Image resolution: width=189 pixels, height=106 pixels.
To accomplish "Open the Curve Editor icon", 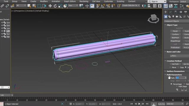I will click(171, 6).
